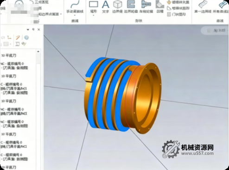
Task: Open help via blue question mark icon
Action: click(x=26, y=38)
